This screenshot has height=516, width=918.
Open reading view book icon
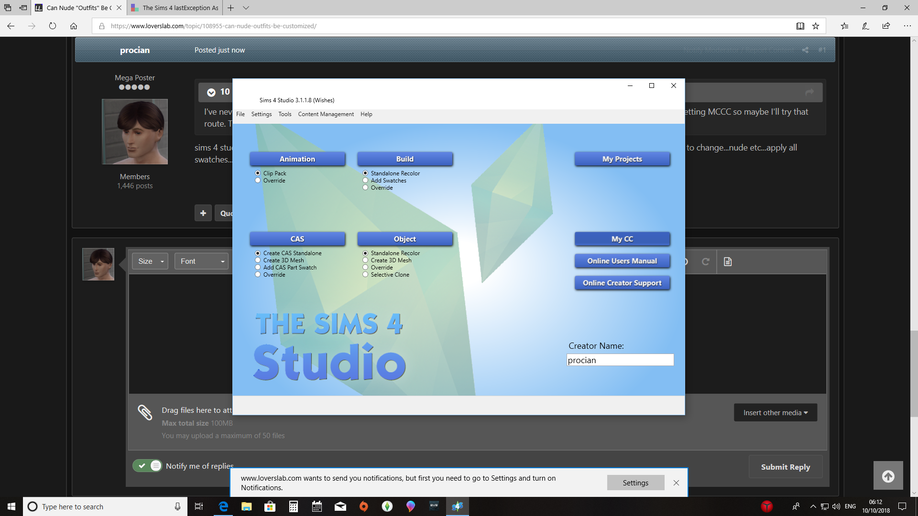pos(800,26)
